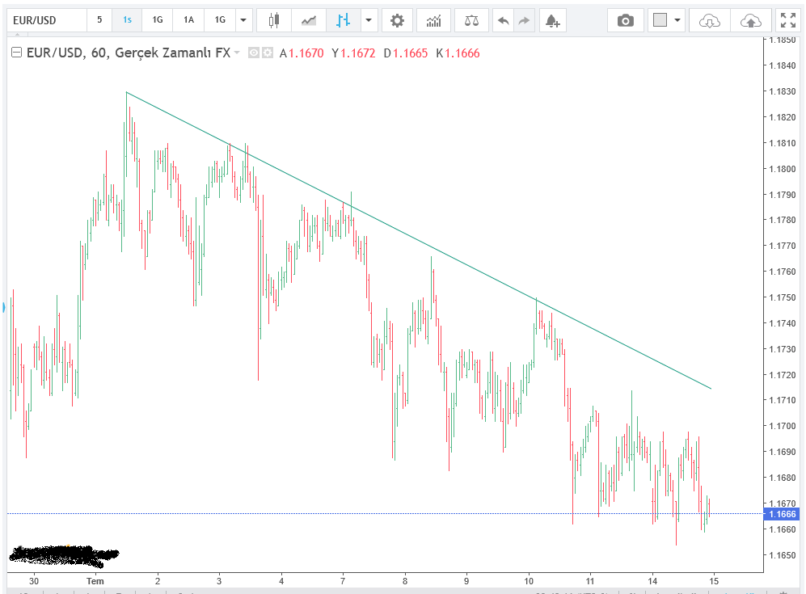Screen dimensions: 806x594
Task: Open chart settings with the gear icon
Action: pyautogui.click(x=397, y=20)
